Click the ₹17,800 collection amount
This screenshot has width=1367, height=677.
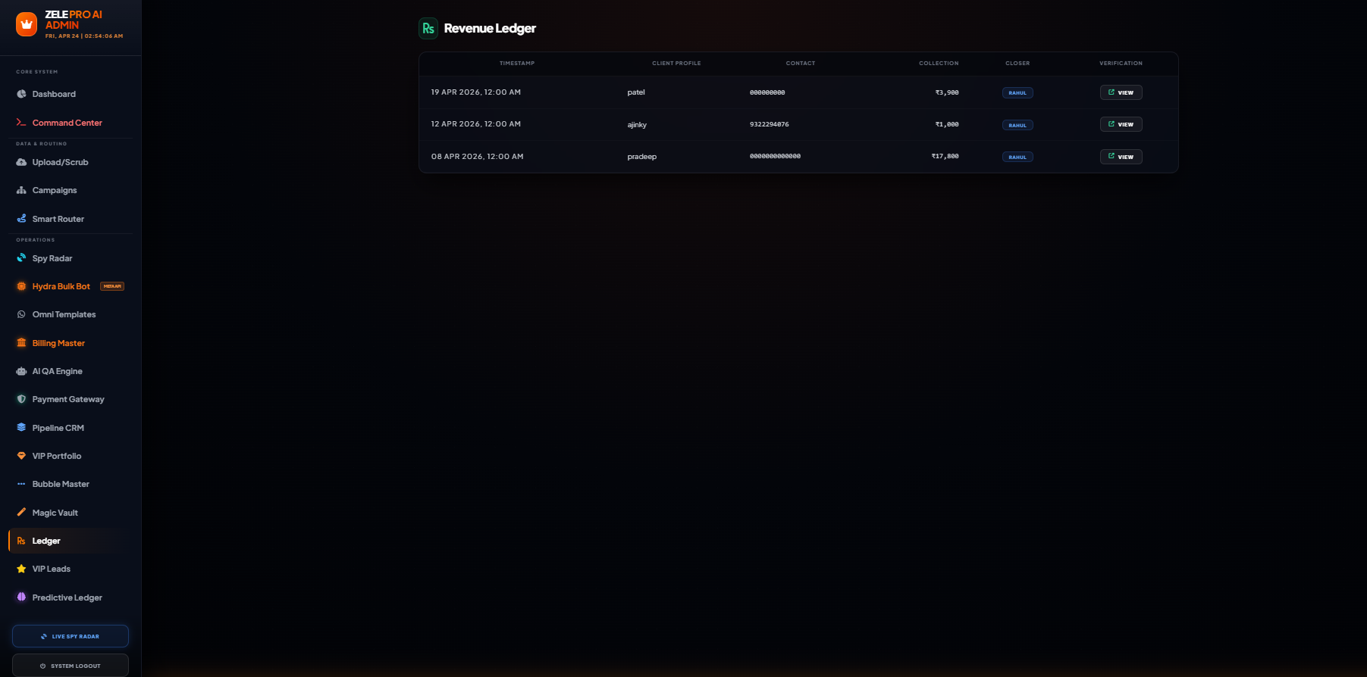945,156
